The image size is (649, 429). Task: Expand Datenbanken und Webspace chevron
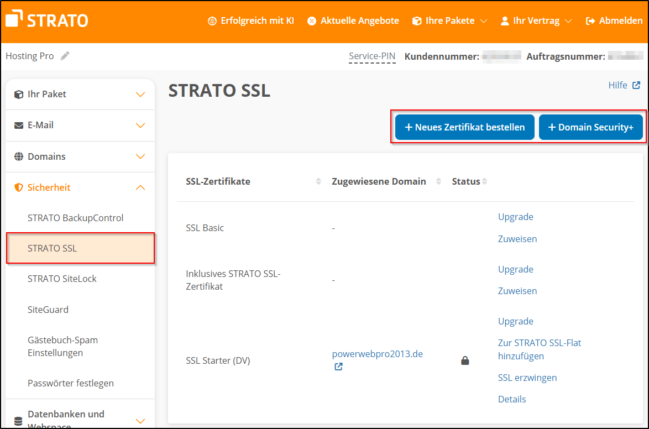pos(141,421)
